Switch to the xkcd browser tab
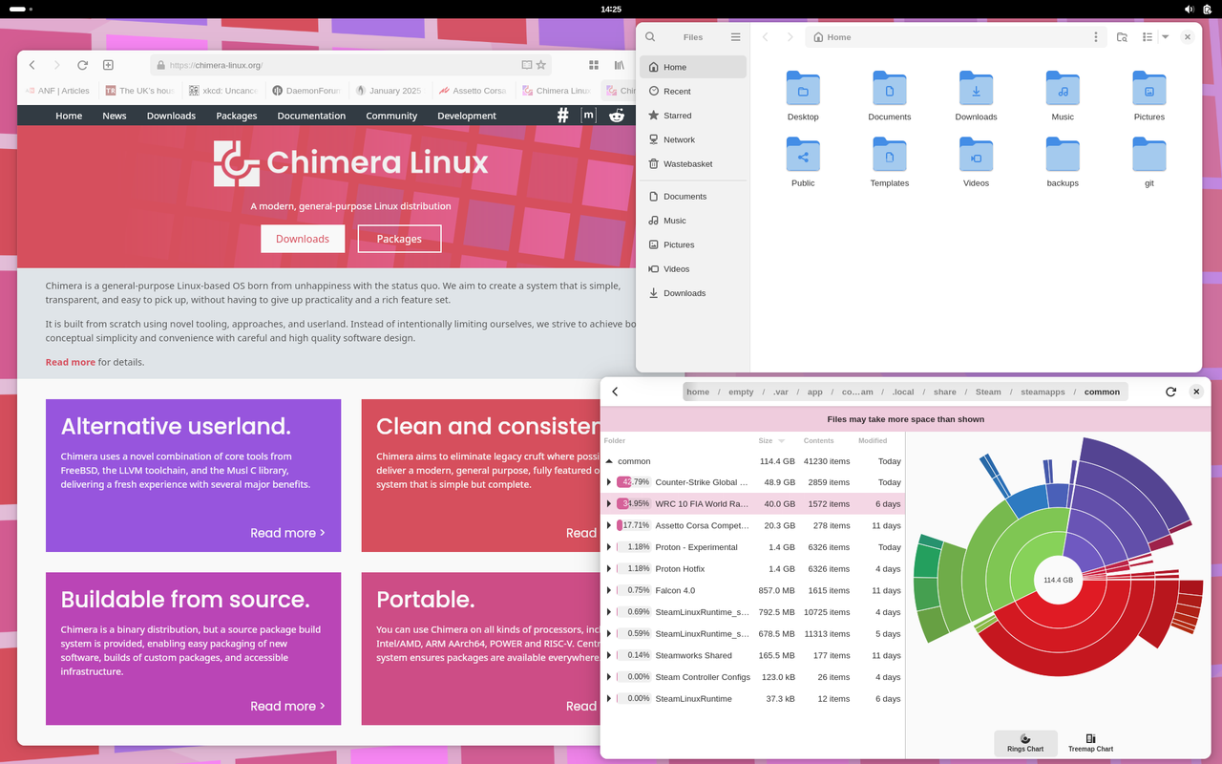The width and height of the screenshot is (1222, 764). [x=223, y=91]
